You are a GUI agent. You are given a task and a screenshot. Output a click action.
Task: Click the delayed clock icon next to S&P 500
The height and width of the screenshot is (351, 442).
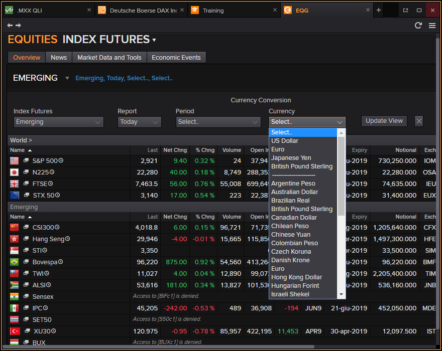(x=61, y=160)
